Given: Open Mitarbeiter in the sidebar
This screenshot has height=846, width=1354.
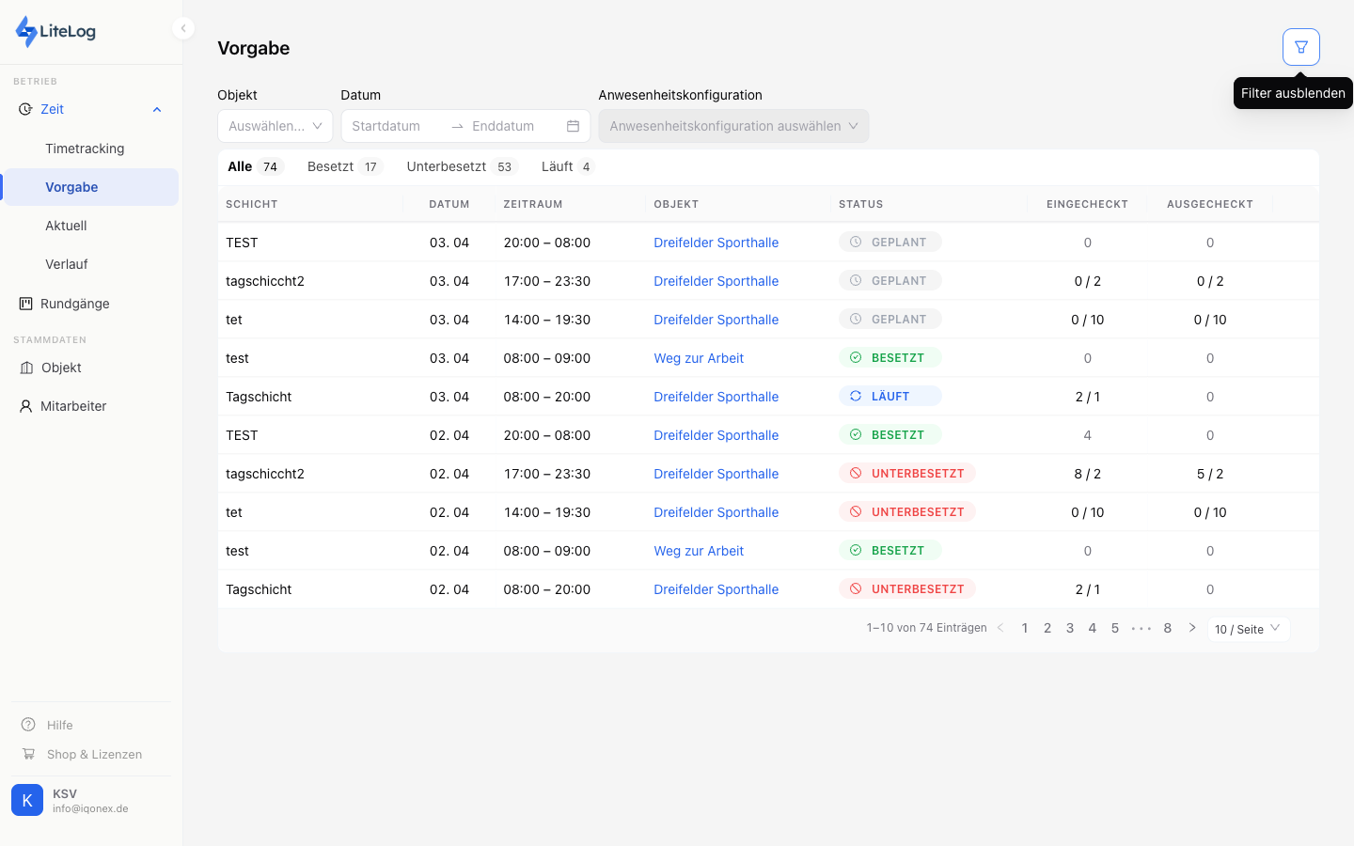Looking at the screenshot, I should [73, 406].
